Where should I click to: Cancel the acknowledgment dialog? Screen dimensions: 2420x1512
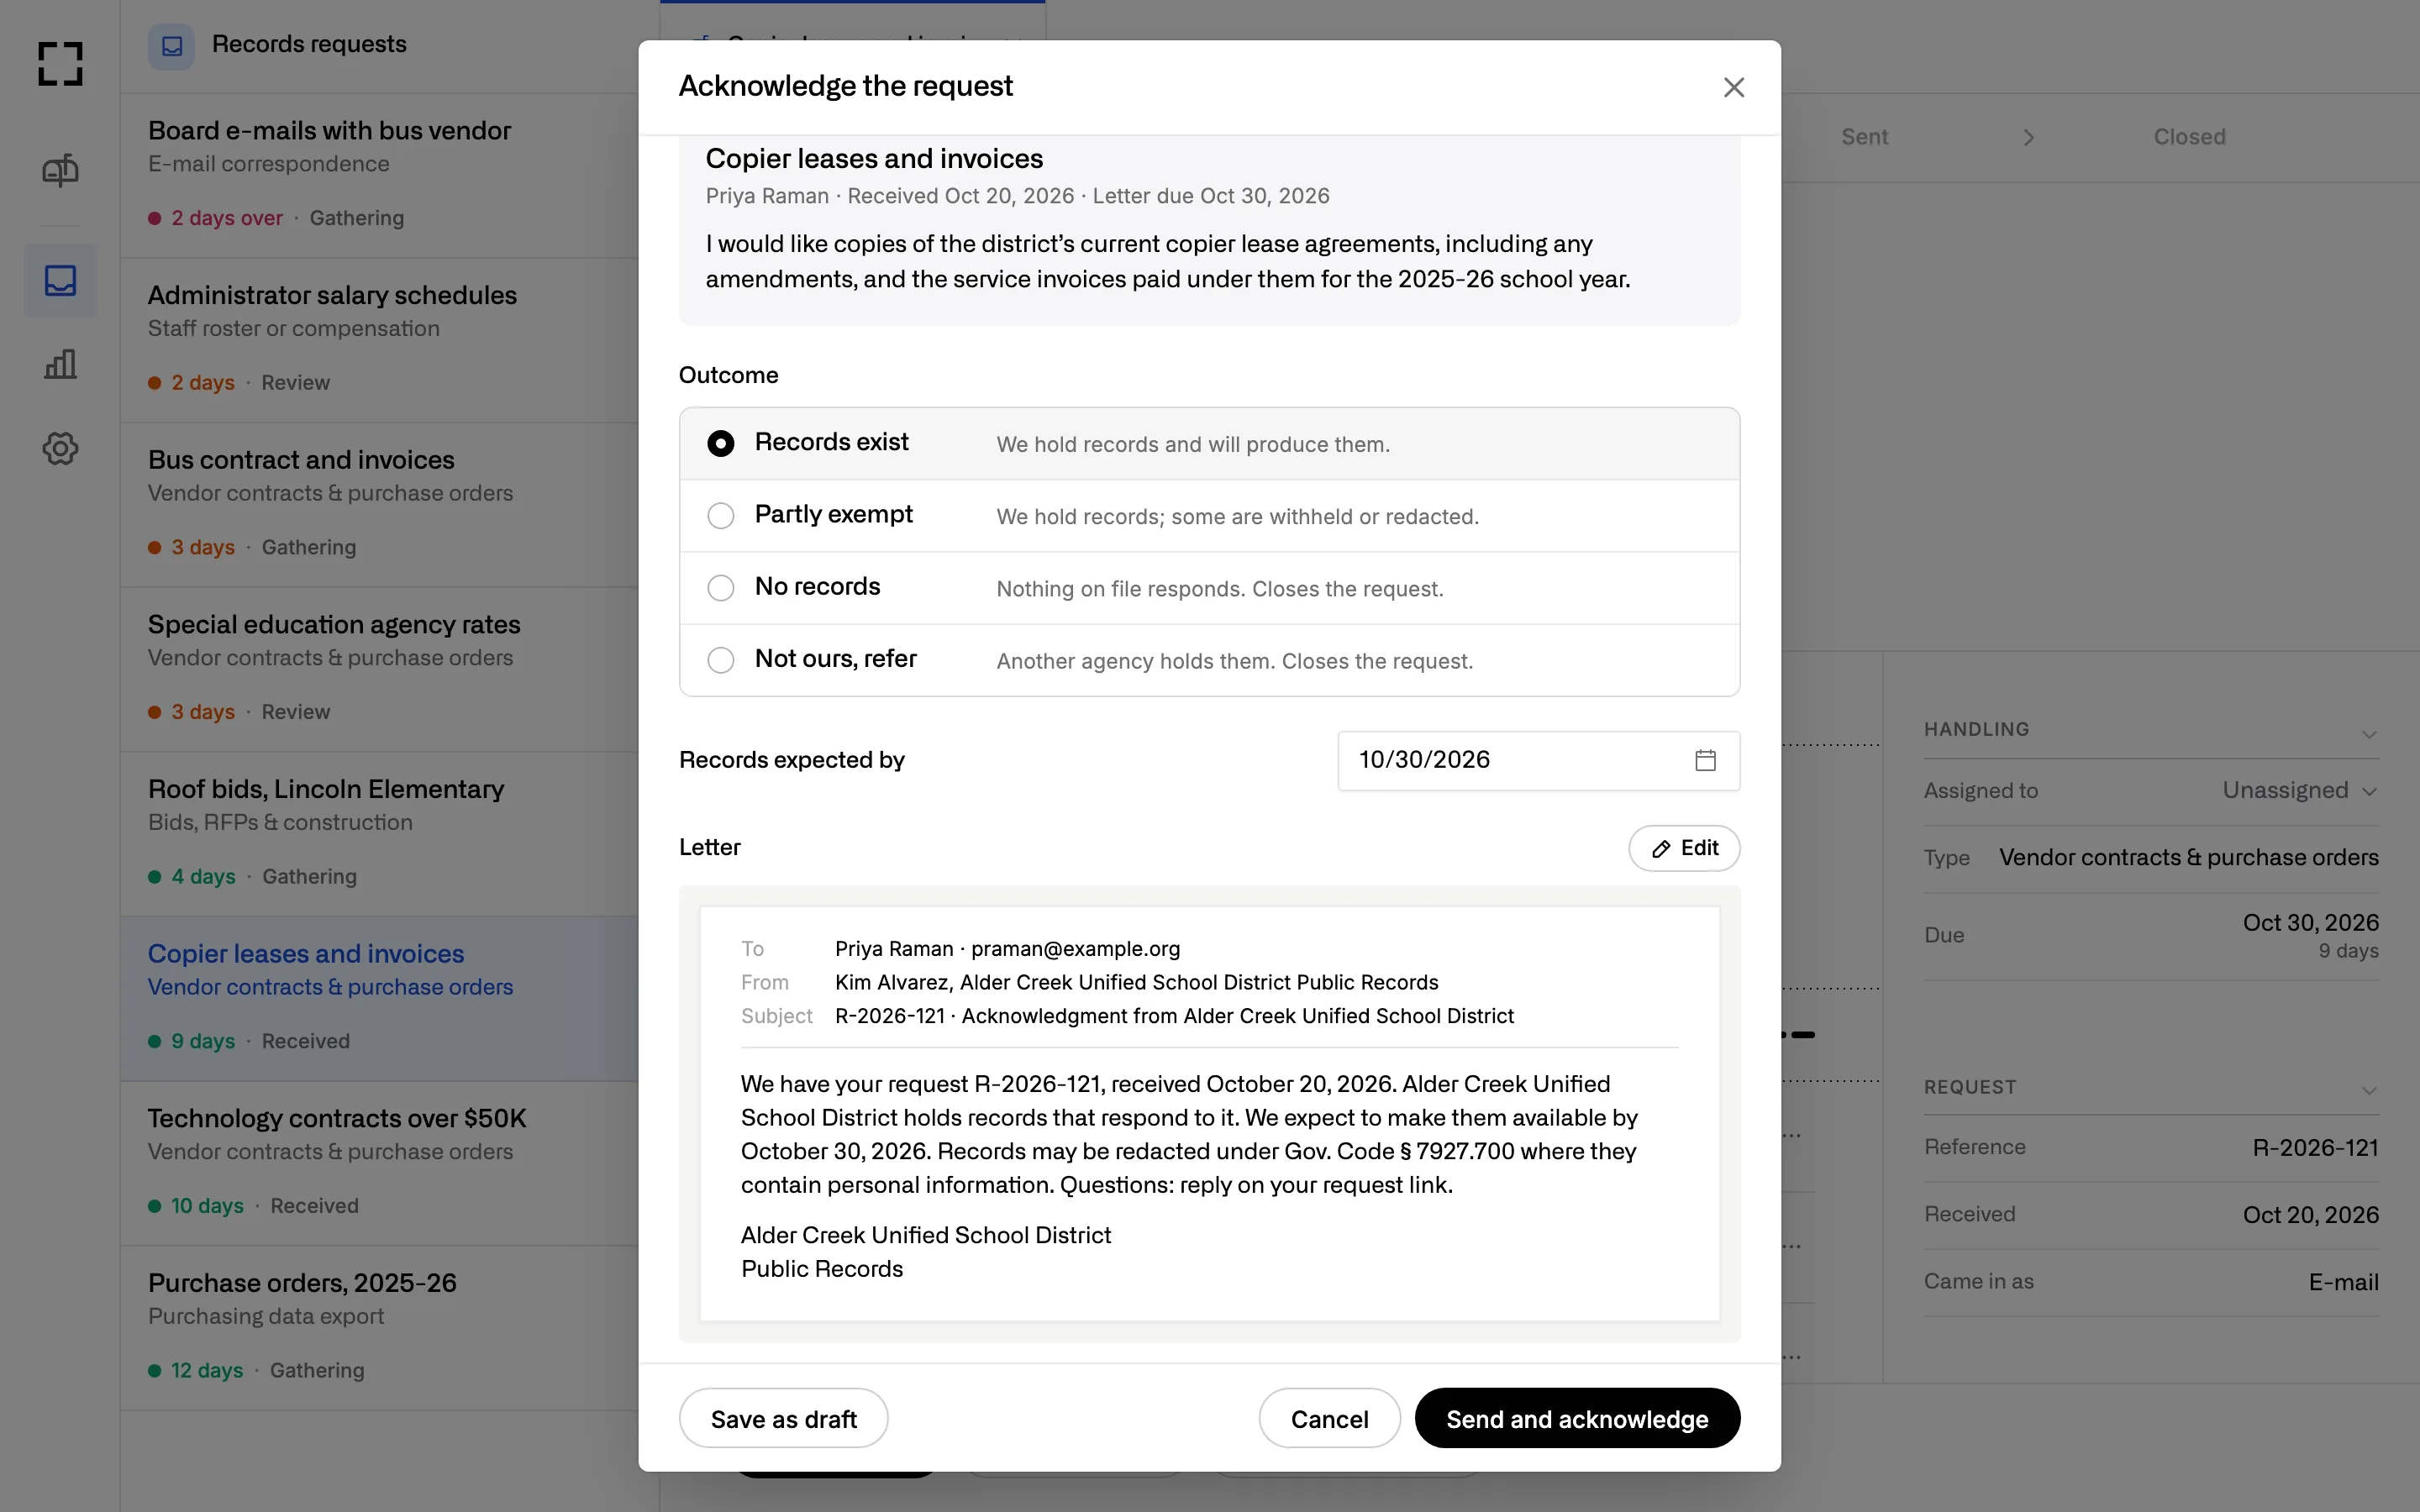[1329, 1418]
